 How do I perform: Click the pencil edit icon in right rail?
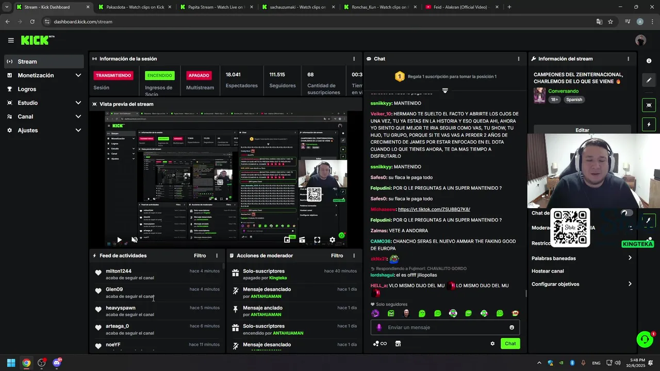649,80
